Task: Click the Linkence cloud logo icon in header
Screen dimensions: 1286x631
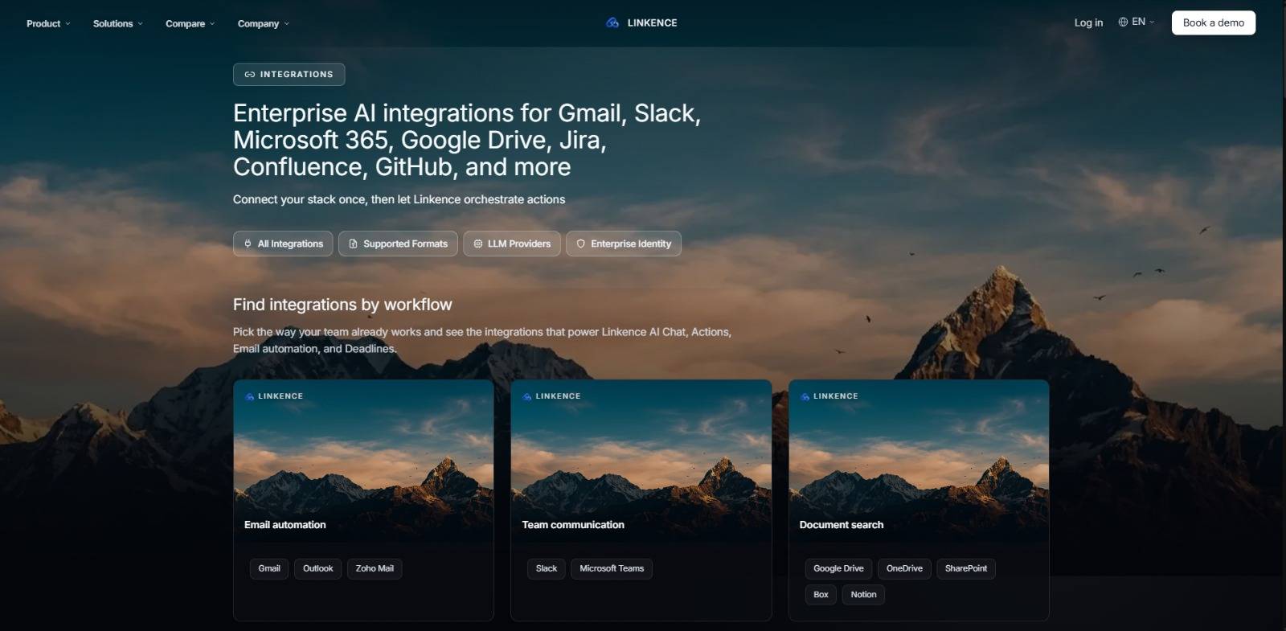Action: (612, 23)
